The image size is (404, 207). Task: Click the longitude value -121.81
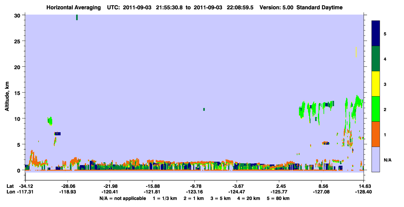click(x=152, y=192)
